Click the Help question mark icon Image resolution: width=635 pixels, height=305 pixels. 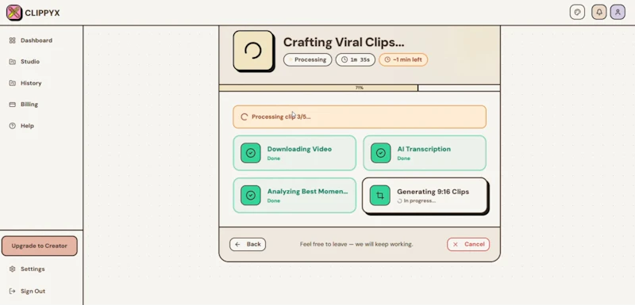click(12, 126)
